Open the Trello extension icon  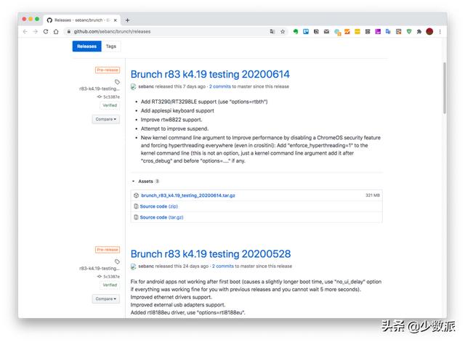click(306, 32)
